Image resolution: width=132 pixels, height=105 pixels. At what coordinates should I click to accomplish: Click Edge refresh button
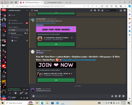(7, 6)
